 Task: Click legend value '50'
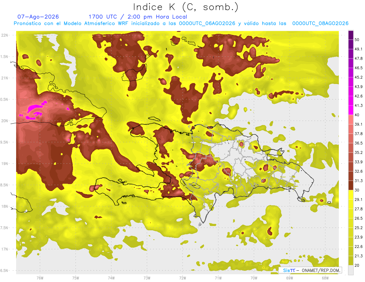[357, 40]
